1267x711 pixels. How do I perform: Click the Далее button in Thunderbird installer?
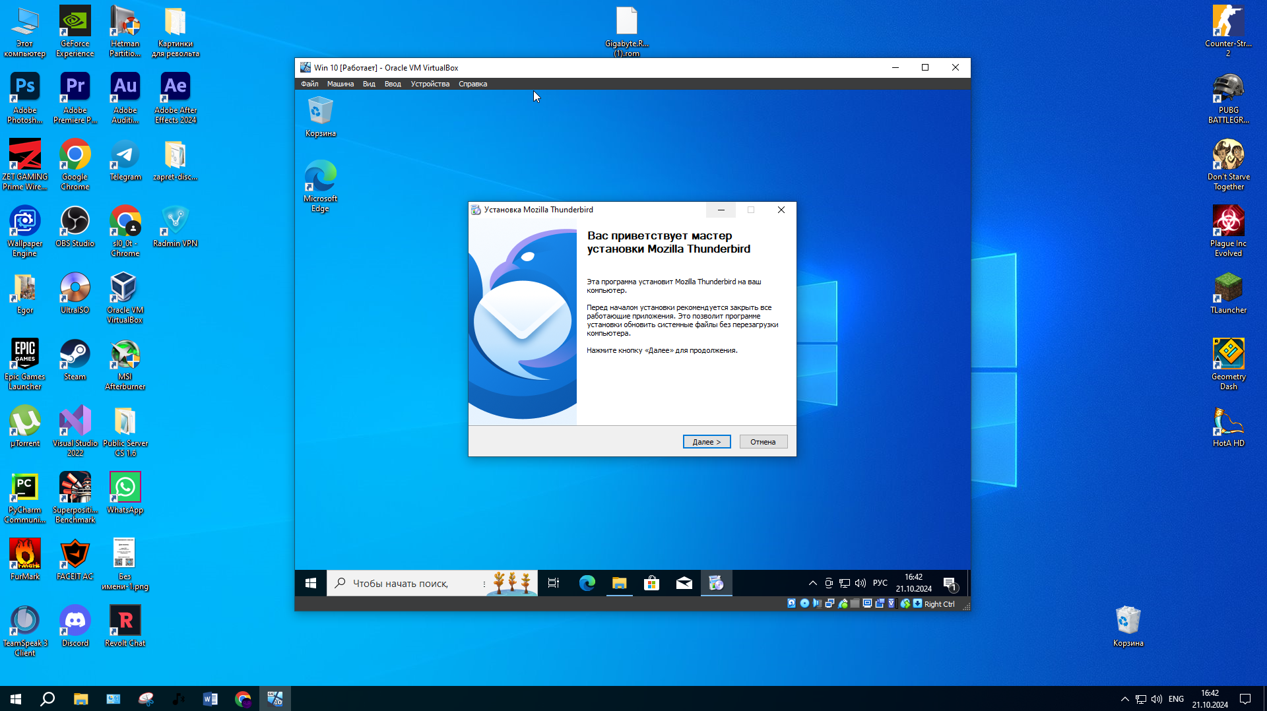[707, 442]
